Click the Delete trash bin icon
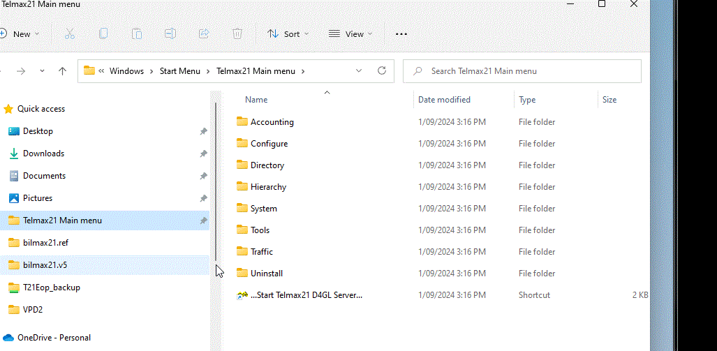Screen dimensions: 717x351 [237, 33]
